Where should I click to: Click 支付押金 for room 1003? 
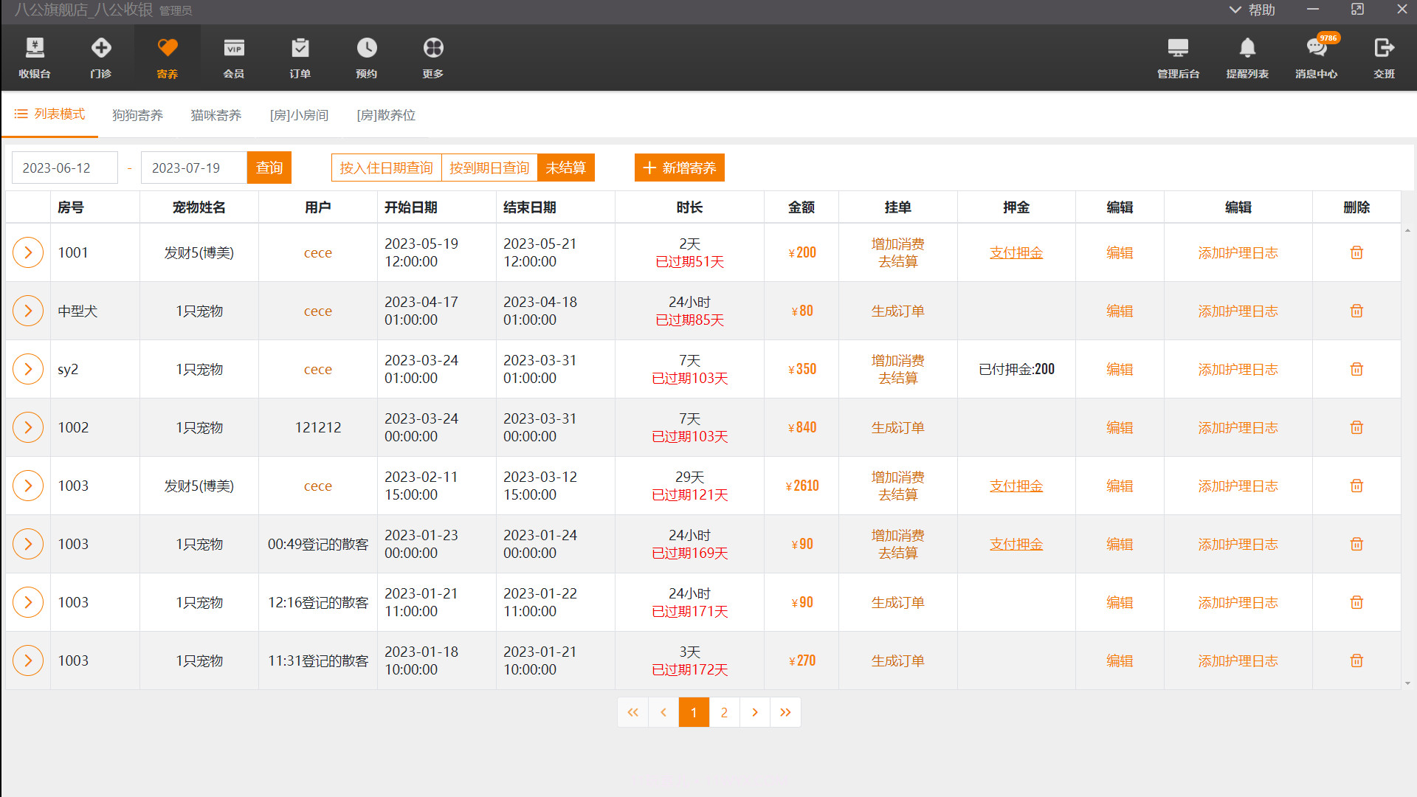[1016, 486]
